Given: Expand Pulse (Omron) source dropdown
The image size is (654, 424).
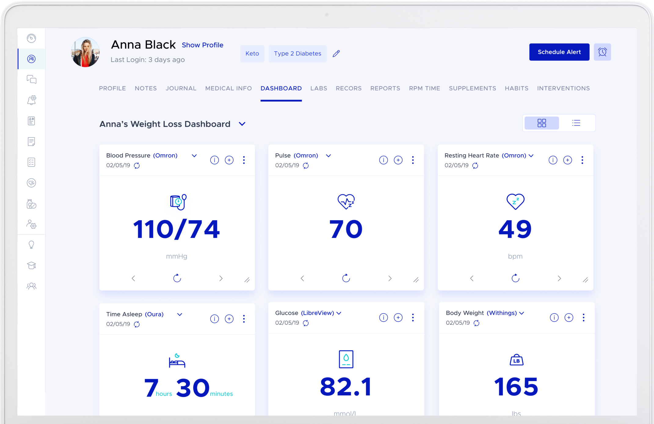Looking at the screenshot, I should pos(329,156).
